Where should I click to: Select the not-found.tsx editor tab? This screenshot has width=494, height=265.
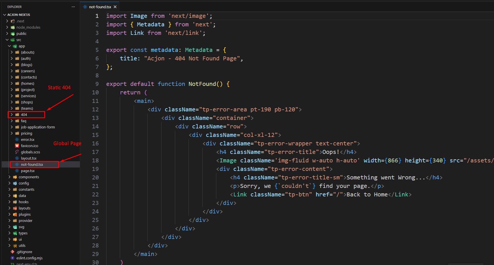(100, 7)
